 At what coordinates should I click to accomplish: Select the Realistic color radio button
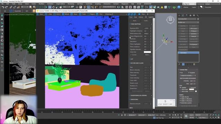coord(180,87)
